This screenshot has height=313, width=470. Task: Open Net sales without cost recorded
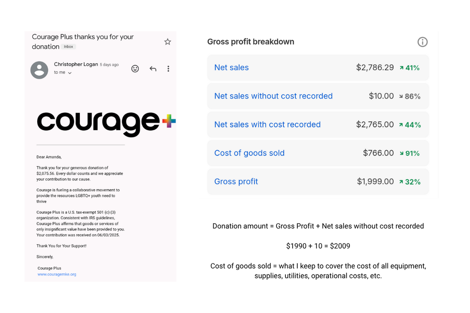(273, 96)
